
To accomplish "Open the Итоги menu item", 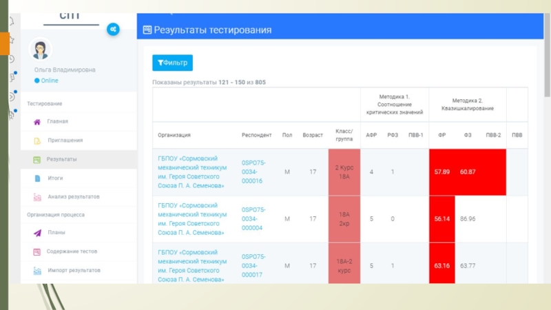I will tap(54, 178).
